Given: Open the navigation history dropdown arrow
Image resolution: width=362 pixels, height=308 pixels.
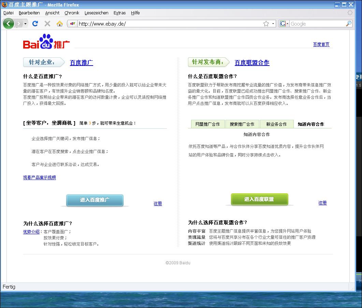Looking at the screenshot, I should [x=25, y=24].
